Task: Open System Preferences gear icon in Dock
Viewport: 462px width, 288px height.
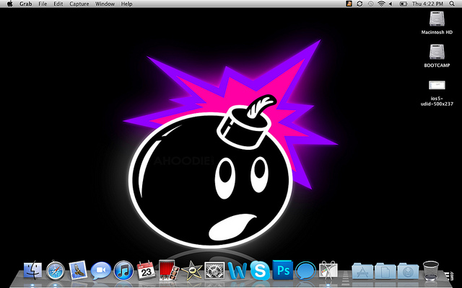Action: coord(214,271)
